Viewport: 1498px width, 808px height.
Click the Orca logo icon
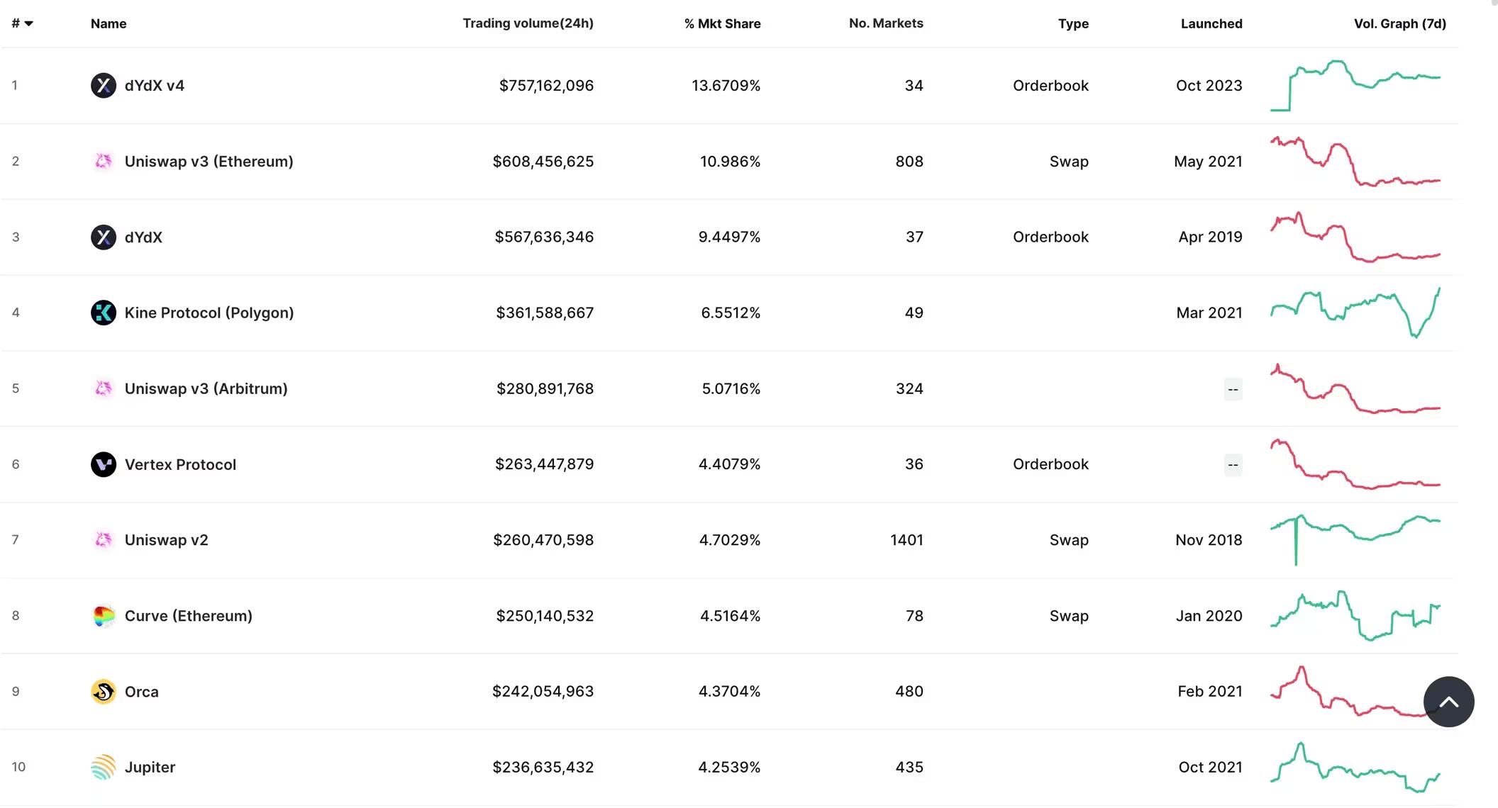tap(104, 691)
